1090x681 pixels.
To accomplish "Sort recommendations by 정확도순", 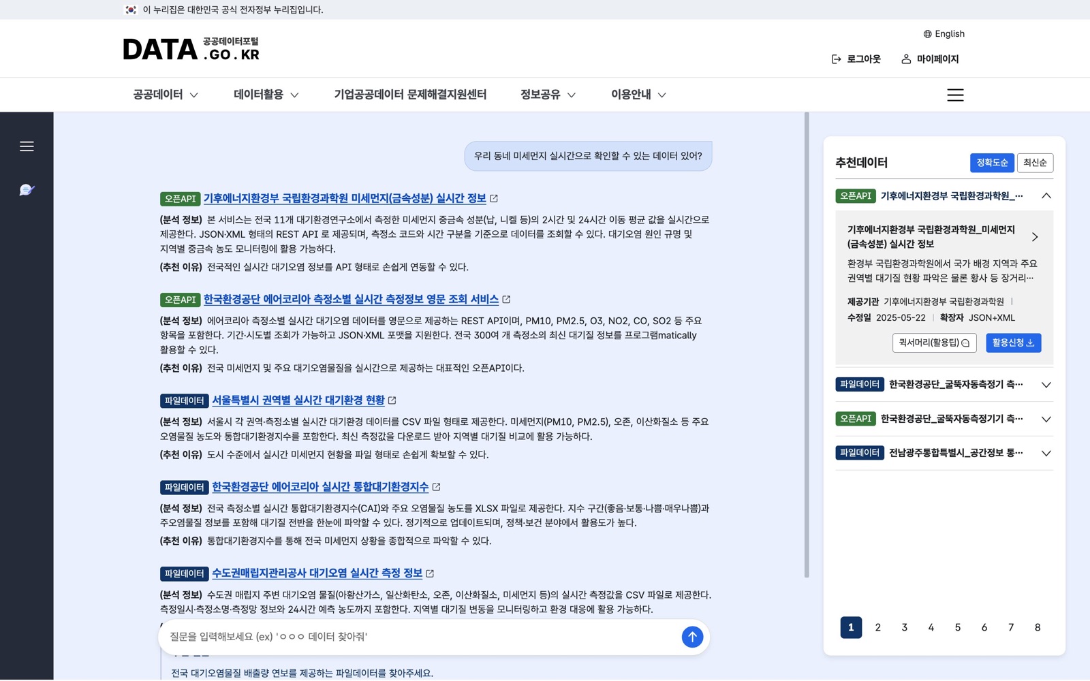I will [992, 163].
